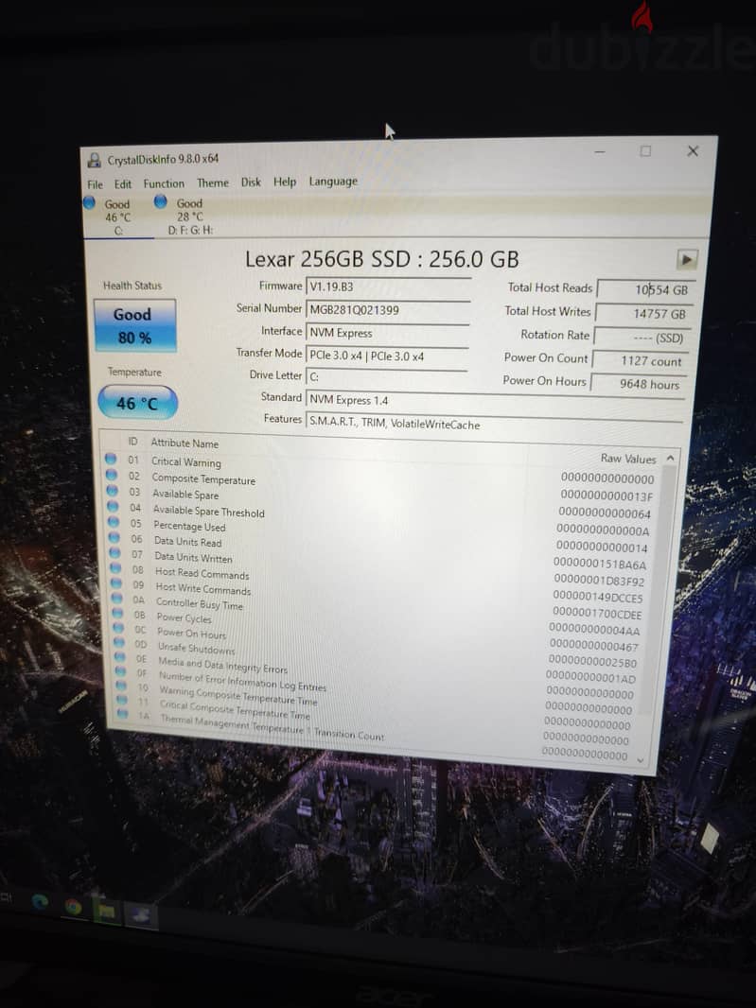Click the status dot for Critical Warning
This screenshot has width=756, height=1008.
point(110,459)
